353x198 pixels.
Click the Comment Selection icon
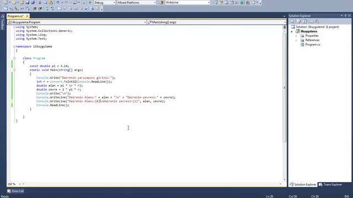47,9
